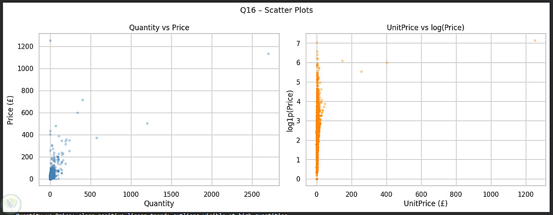553x215 pixels.
Task: Click the Quantity vs Price plot title
Action: click(x=159, y=28)
